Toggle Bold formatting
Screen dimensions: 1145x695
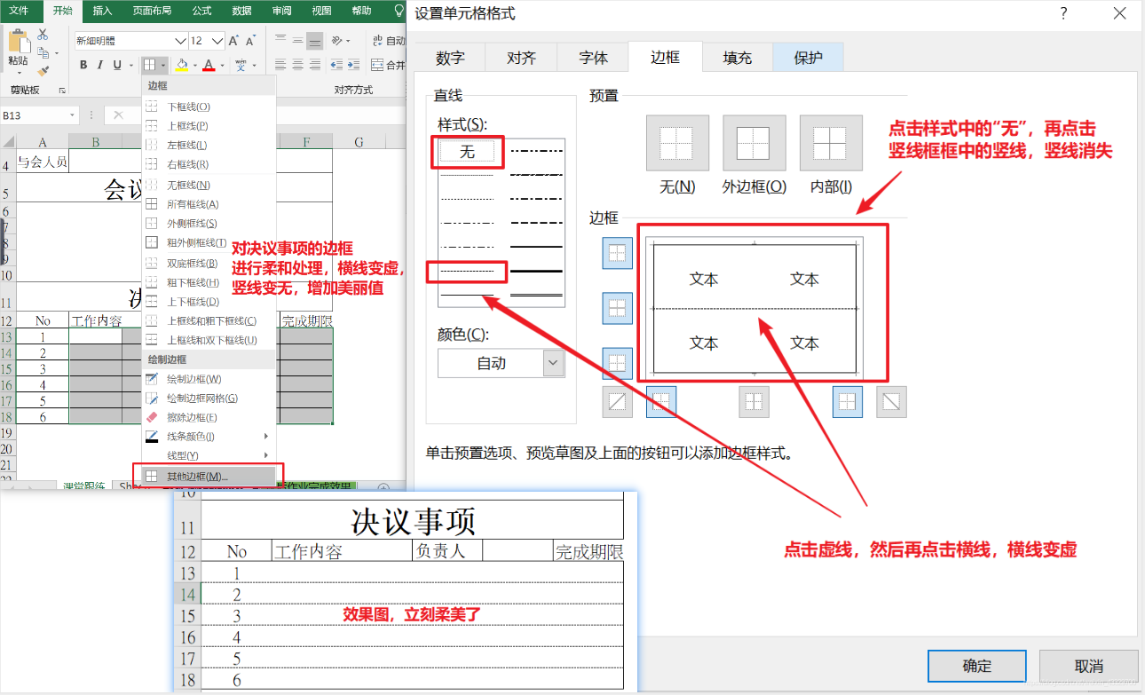tap(83, 65)
